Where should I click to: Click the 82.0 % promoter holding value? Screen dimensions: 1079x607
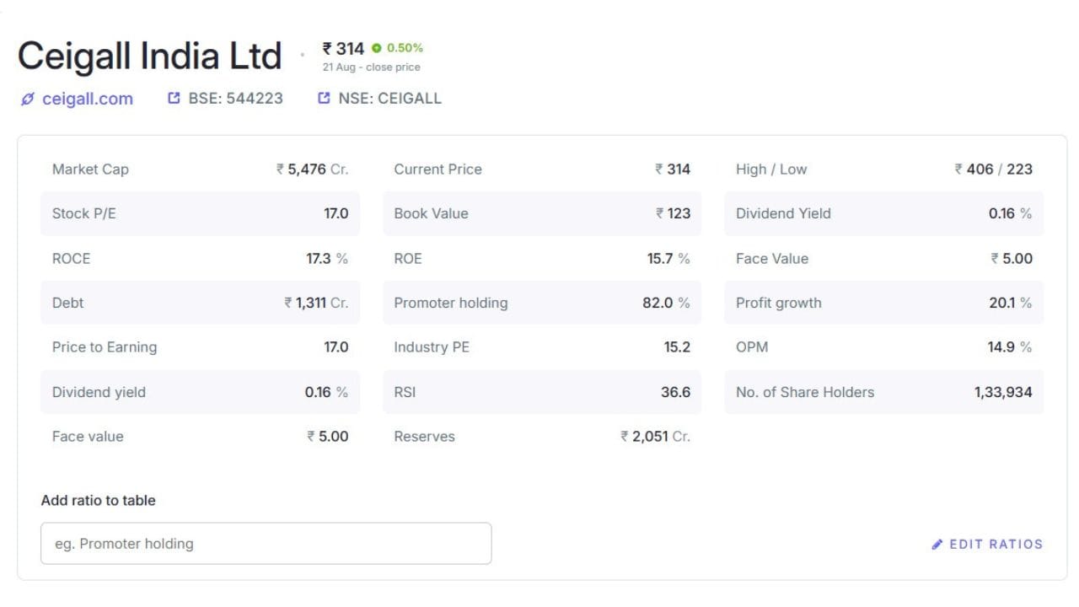tap(666, 303)
